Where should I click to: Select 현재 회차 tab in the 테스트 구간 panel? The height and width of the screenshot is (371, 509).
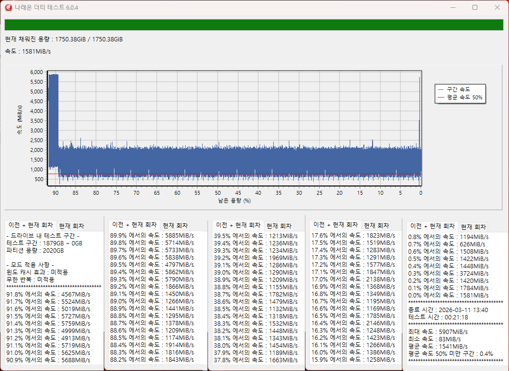tap(72, 226)
